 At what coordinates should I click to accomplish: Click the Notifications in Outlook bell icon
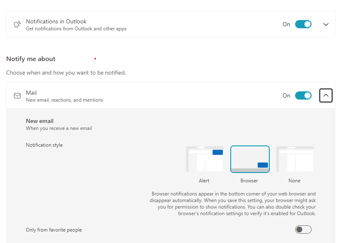(17, 24)
